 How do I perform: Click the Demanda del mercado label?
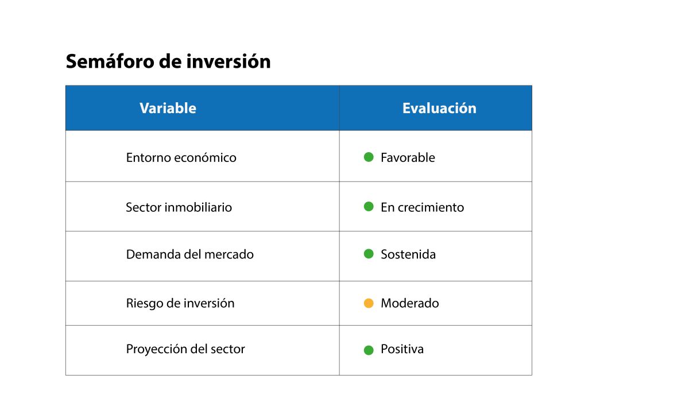coord(189,254)
